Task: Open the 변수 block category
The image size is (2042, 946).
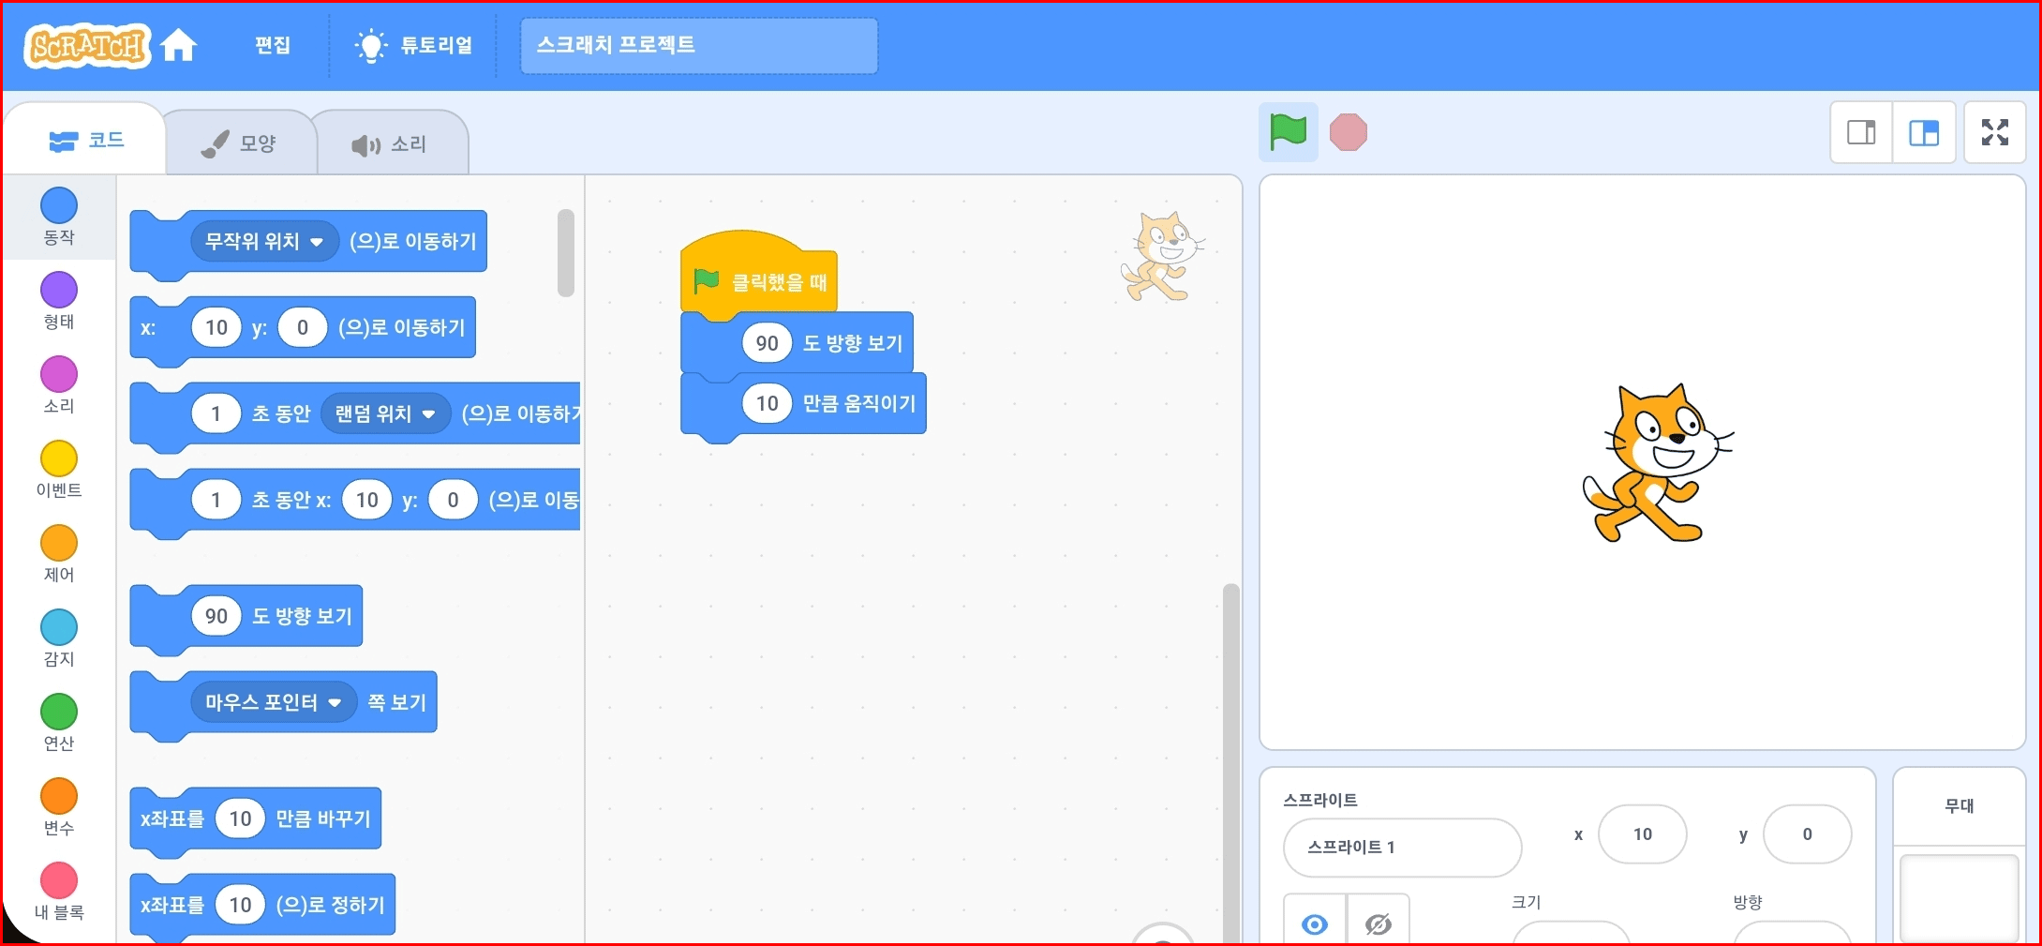Action: coord(59,806)
